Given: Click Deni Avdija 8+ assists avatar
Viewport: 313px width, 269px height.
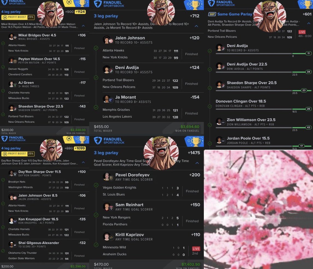Looking at the screenshot, I should point(220,48).
